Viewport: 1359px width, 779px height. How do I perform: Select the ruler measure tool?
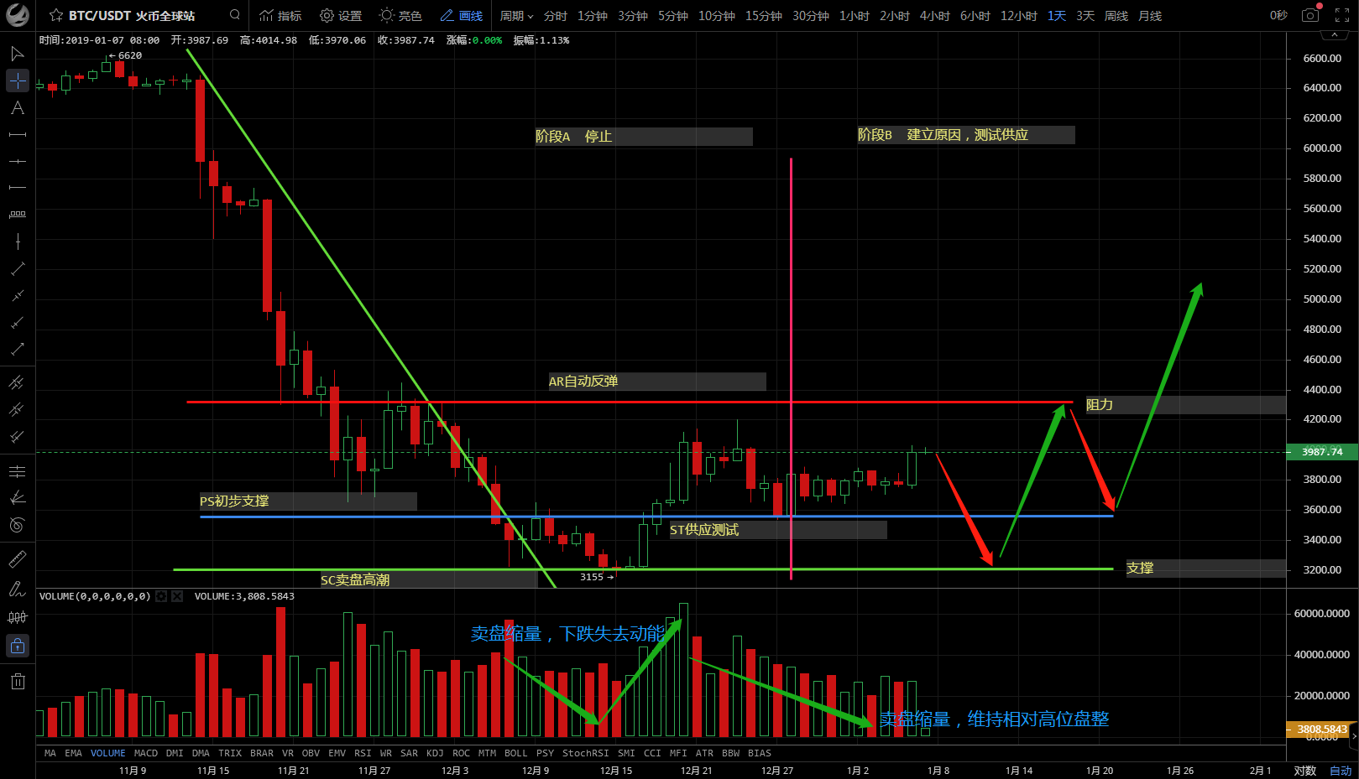point(17,558)
